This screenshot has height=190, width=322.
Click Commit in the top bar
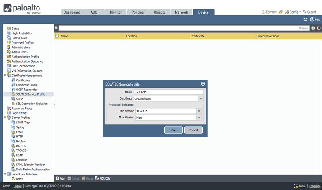269,12
